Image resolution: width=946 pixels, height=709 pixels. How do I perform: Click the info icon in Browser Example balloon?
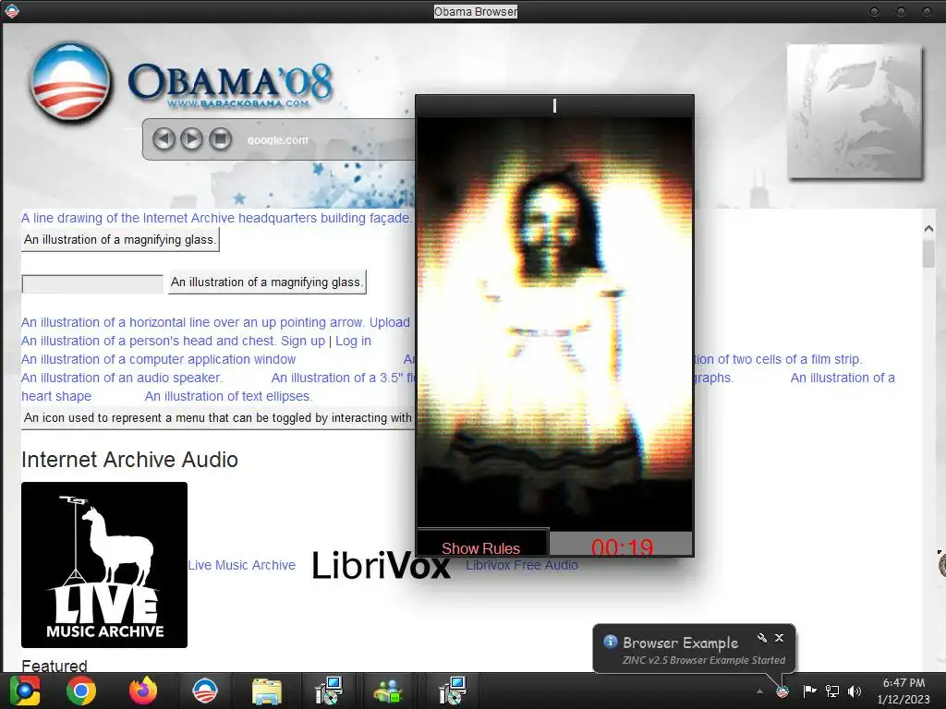pos(610,642)
